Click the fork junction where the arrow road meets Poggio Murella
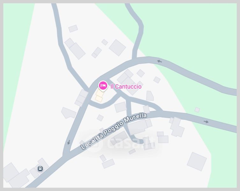This screenshot has width=240, height=191. 66,154
